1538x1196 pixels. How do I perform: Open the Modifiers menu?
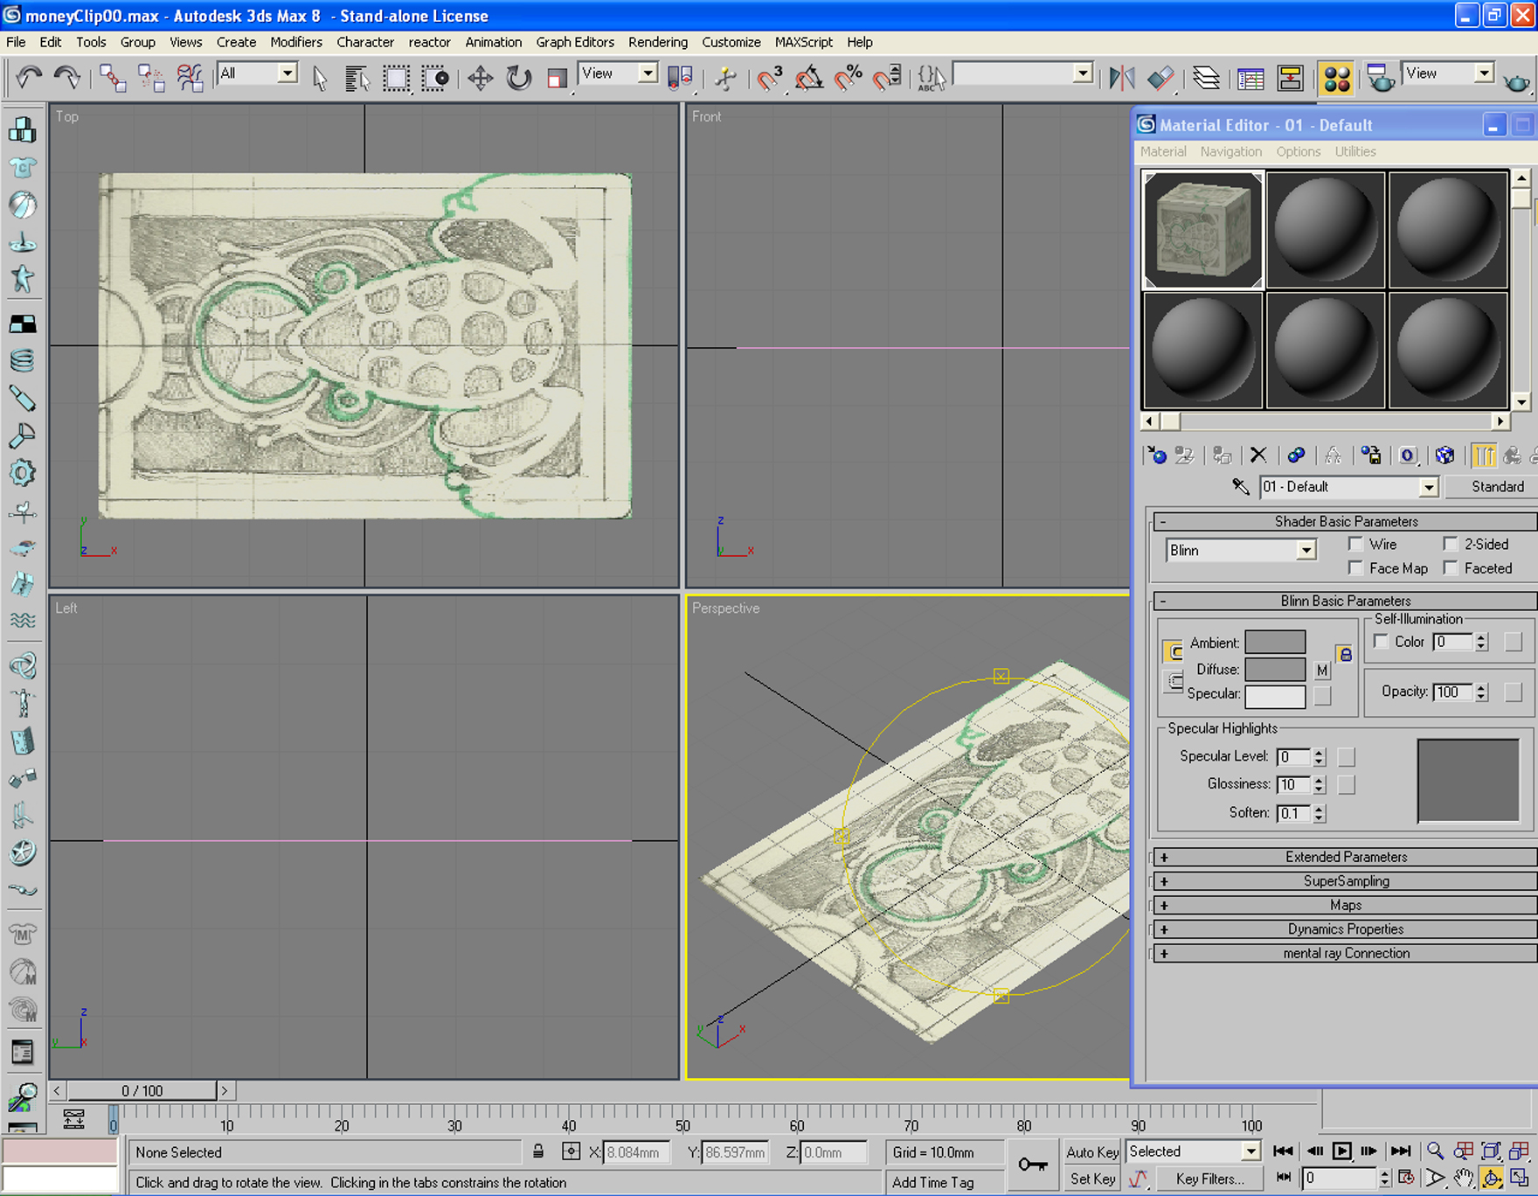[x=295, y=42]
